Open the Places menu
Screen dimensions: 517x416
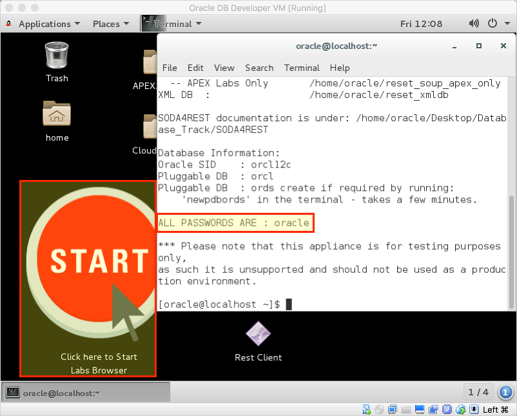[x=111, y=24]
